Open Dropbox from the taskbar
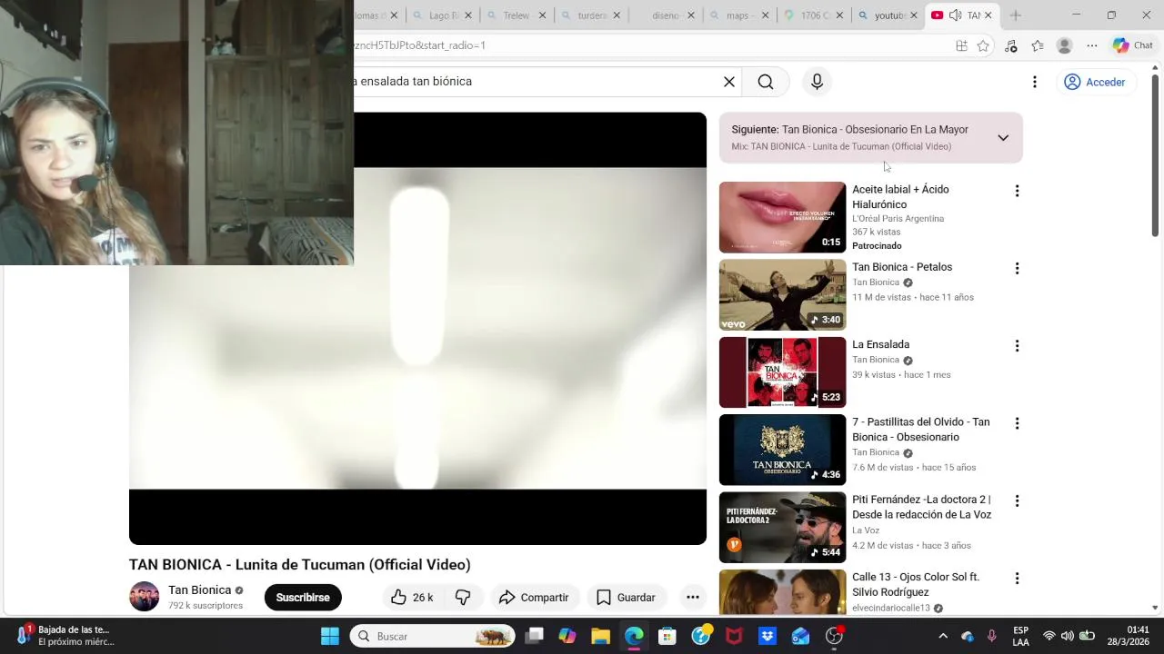1164x654 pixels. [x=768, y=636]
